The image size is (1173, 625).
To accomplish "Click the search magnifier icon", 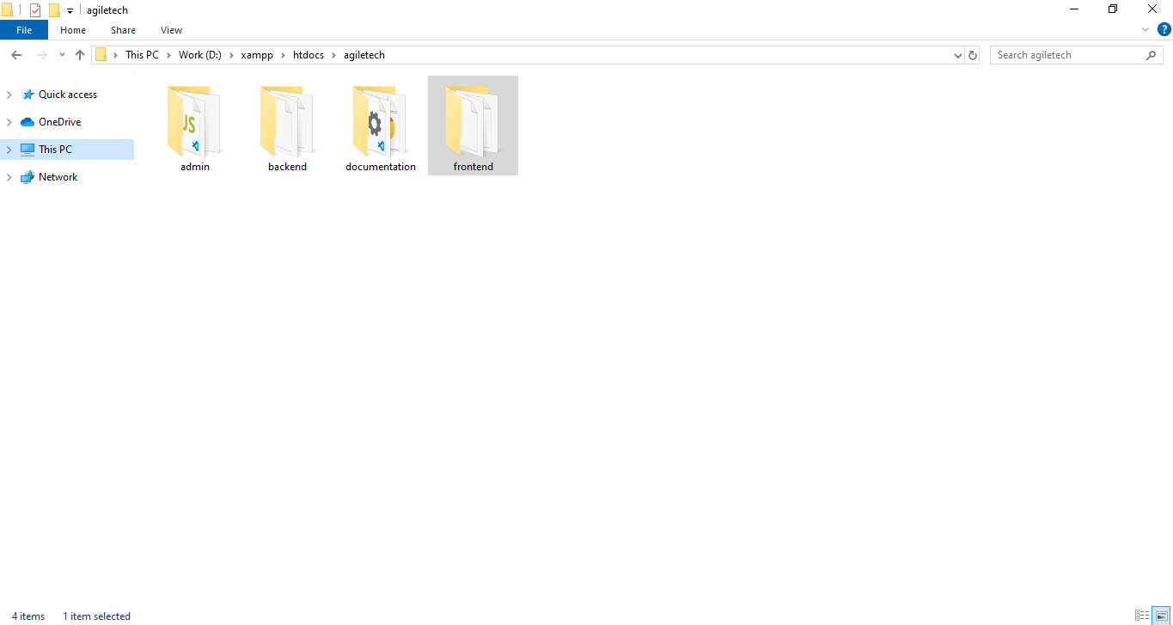I will tap(1152, 55).
